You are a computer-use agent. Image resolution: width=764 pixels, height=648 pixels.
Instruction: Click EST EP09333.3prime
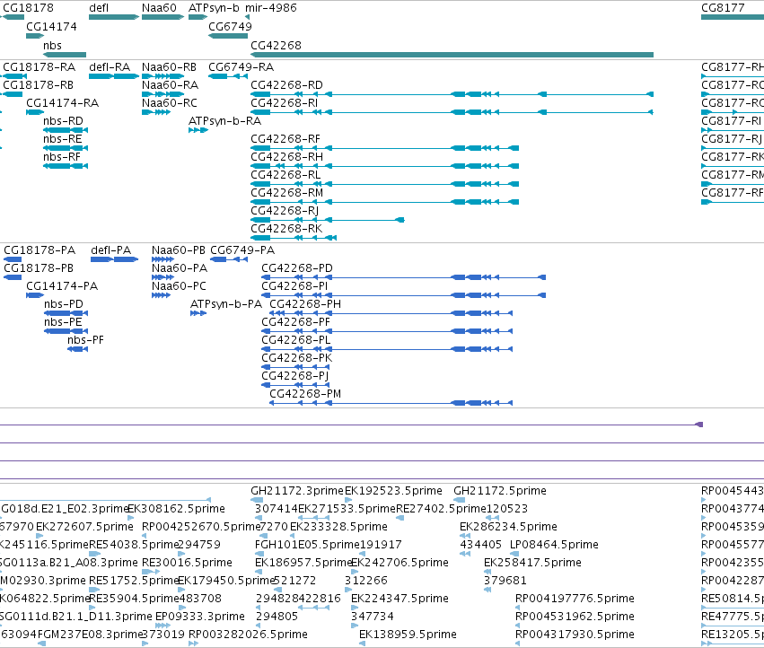coord(162,626)
